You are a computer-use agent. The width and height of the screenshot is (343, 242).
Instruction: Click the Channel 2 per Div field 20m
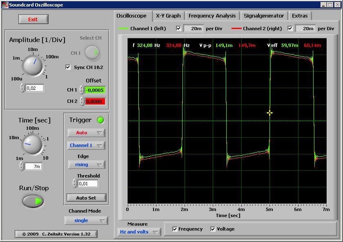[305, 29]
